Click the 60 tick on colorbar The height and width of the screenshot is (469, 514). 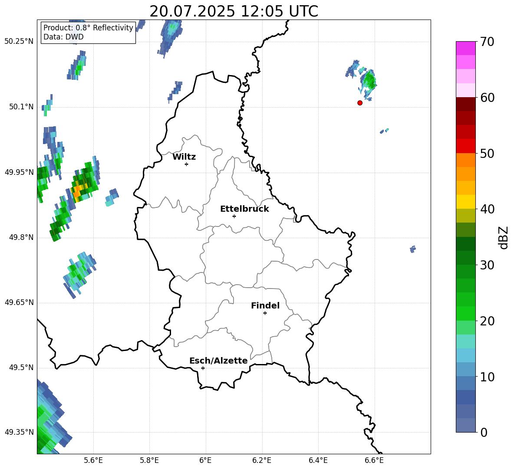(487, 98)
